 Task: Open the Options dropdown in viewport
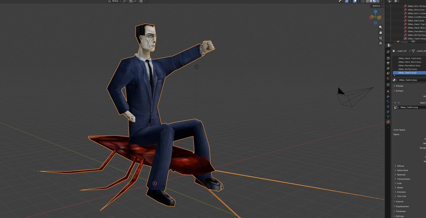tap(377, 6)
